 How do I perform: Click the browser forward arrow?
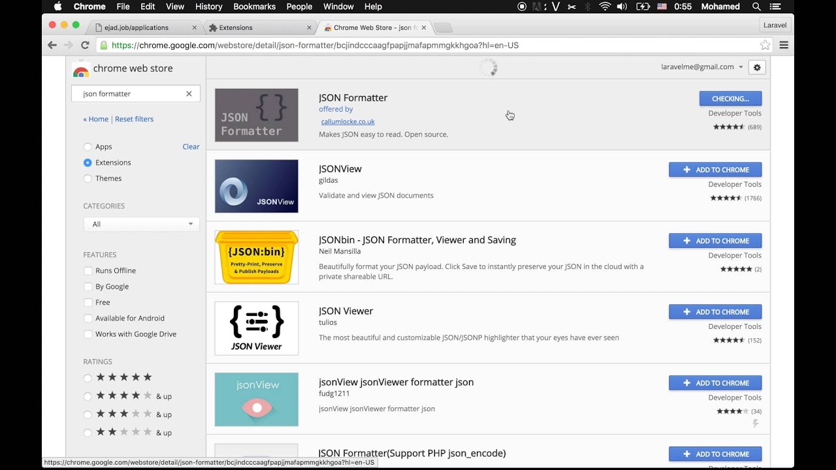pyautogui.click(x=68, y=45)
